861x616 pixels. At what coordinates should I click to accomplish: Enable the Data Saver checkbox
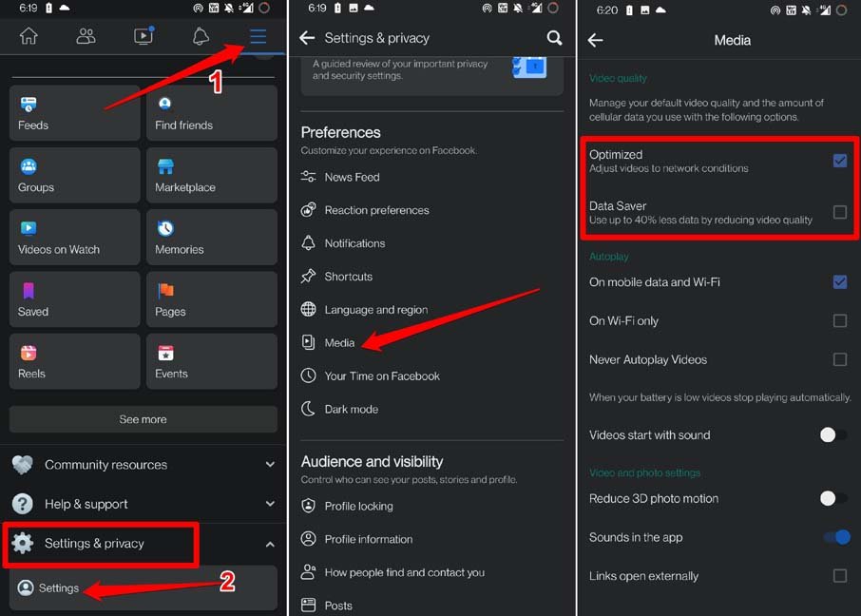(x=839, y=212)
